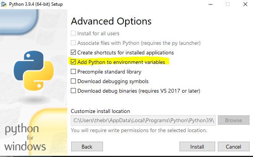
Task: Click the Advanced Options heading
Action: [x=111, y=21]
